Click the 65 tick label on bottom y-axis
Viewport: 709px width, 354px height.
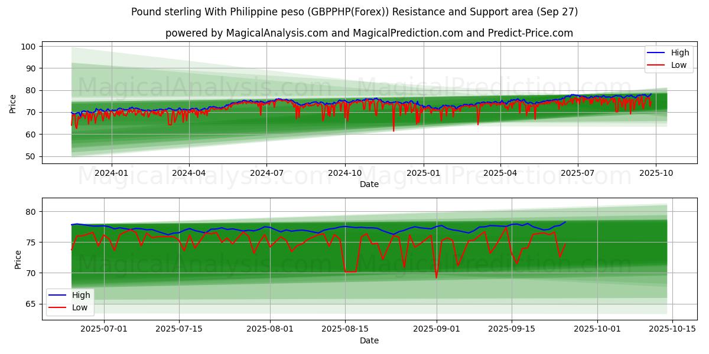click(32, 304)
